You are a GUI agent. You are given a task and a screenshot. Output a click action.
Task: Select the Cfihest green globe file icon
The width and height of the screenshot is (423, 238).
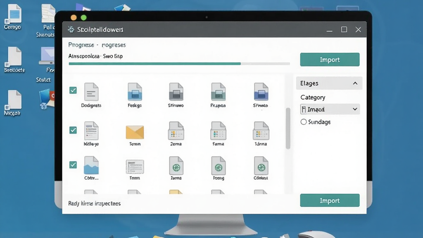[x=261, y=165]
